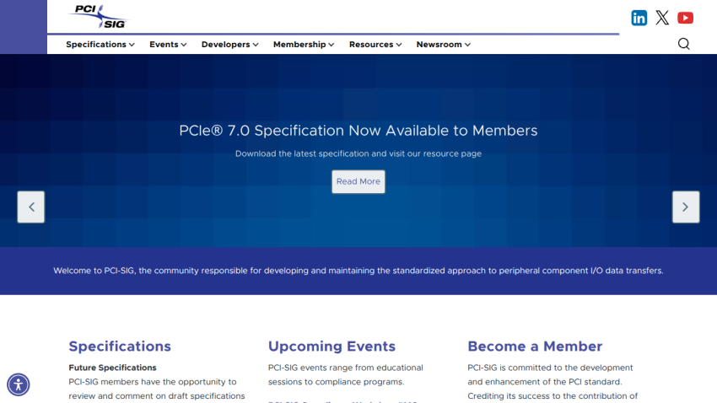Viewport: 717px width, 403px height.
Task: Open the Become a Member heading
Action: click(x=535, y=347)
